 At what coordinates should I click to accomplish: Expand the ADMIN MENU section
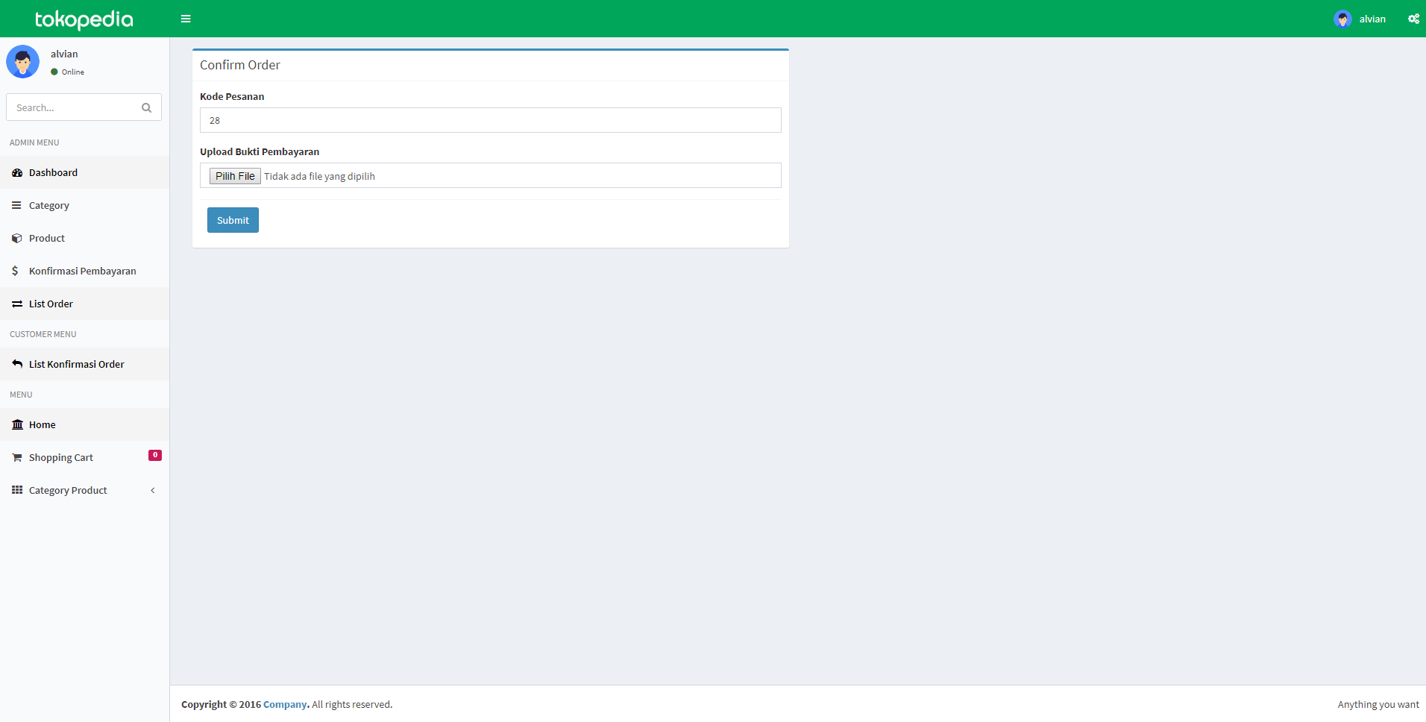(x=34, y=142)
